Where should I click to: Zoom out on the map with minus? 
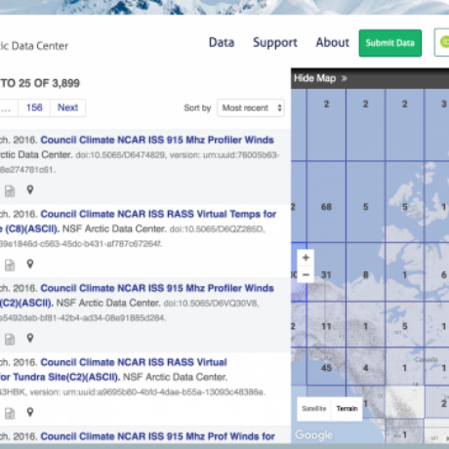[306, 274]
